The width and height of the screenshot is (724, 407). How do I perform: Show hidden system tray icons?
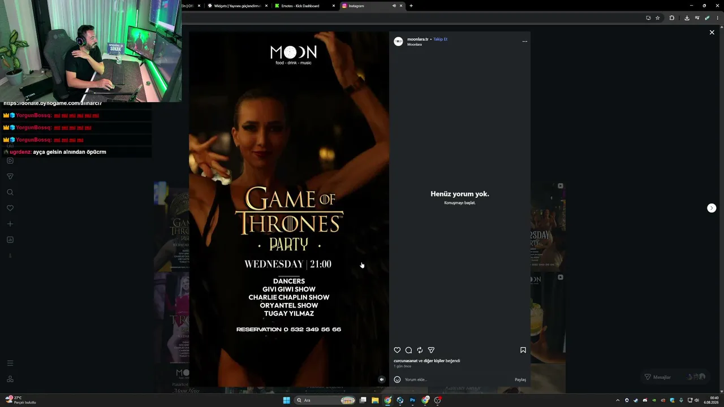[618, 400]
